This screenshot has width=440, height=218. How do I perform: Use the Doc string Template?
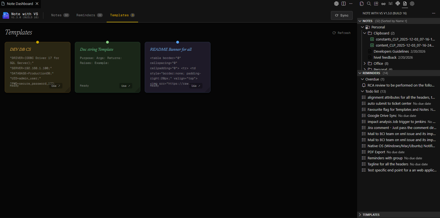point(126,86)
